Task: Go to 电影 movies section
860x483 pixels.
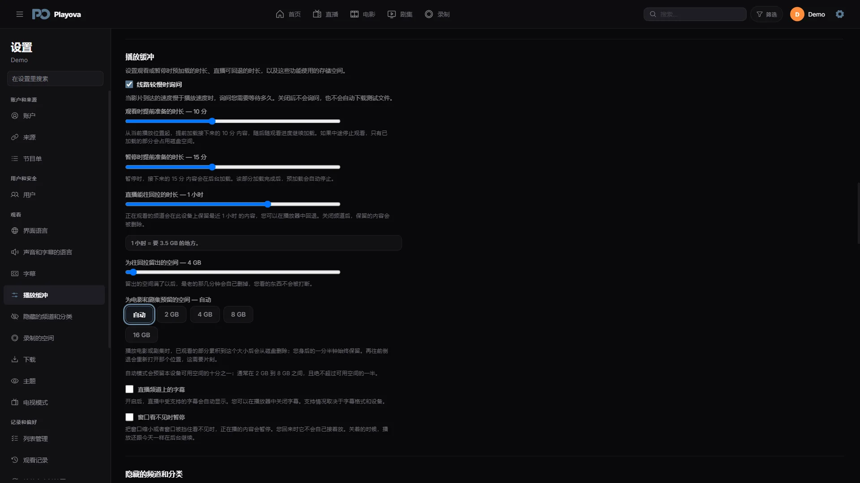Action: point(363,14)
